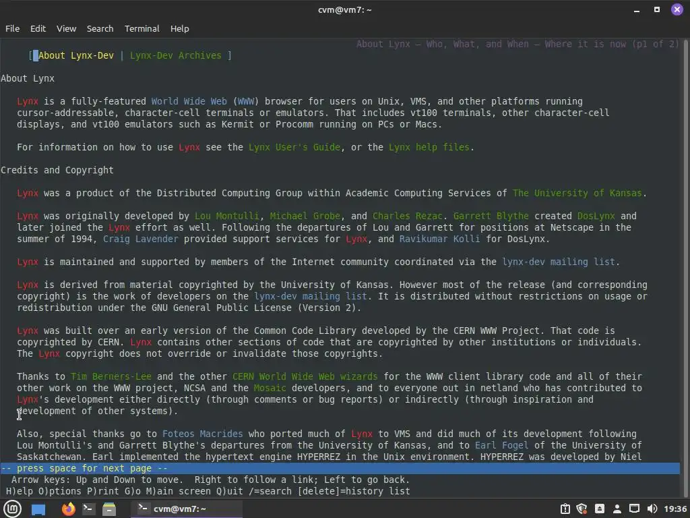Click the 'Credits and Copyright' heading
Screen dimensions: 690x518
pyautogui.click(x=57, y=170)
